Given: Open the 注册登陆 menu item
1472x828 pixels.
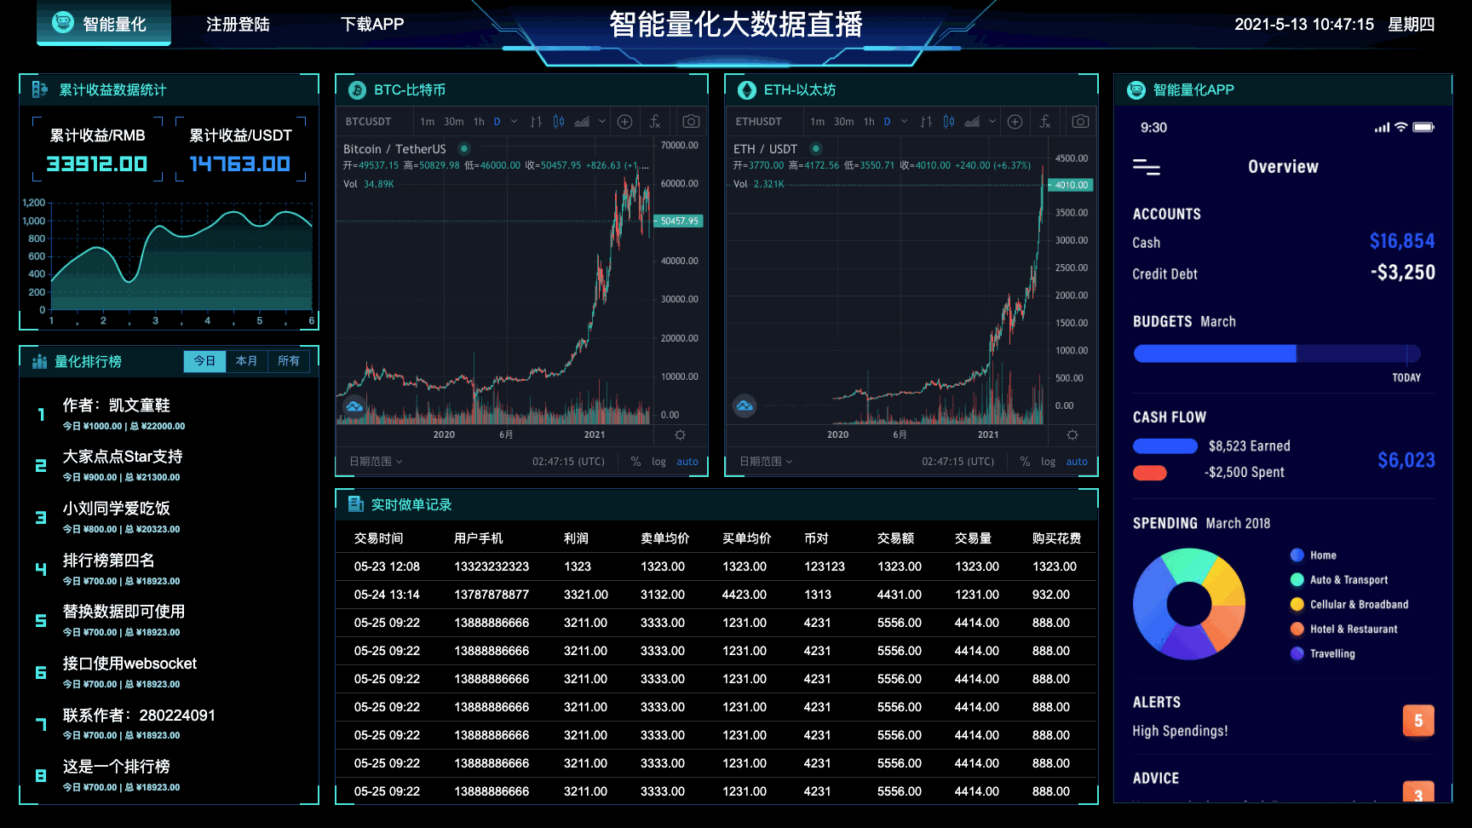Looking at the screenshot, I should point(238,25).
